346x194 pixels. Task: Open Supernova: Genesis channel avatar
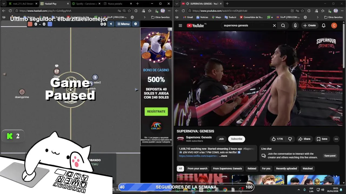(180, 139)
